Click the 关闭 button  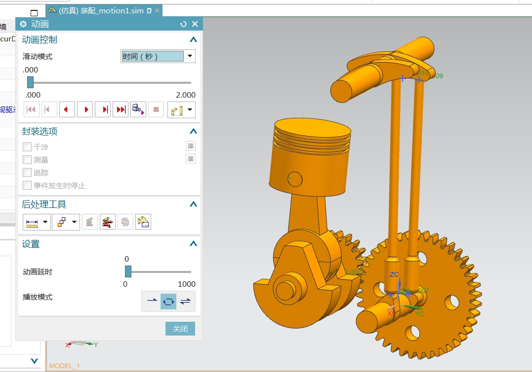click(180, 329)
